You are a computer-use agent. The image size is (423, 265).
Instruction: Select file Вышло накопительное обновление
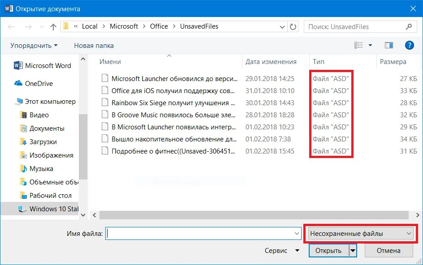(x=174, y=139)
